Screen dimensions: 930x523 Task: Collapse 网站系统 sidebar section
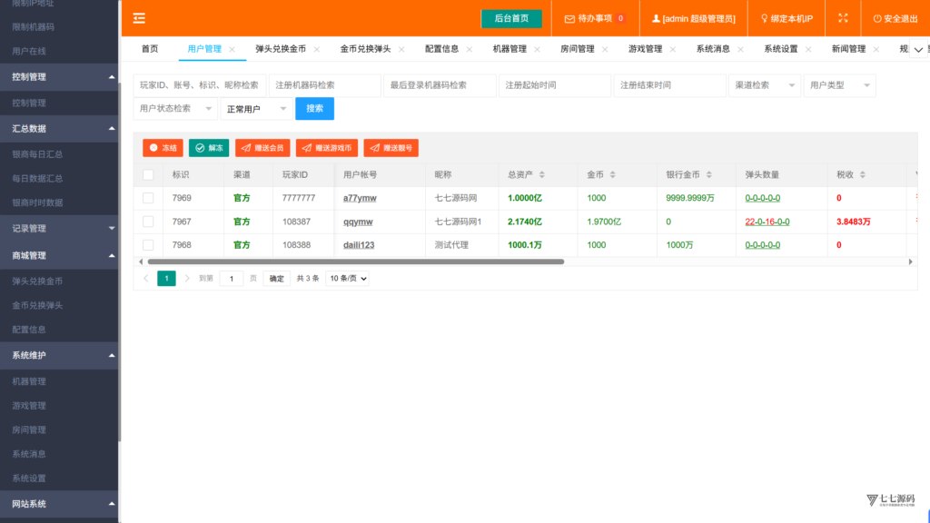coord(59,504)
